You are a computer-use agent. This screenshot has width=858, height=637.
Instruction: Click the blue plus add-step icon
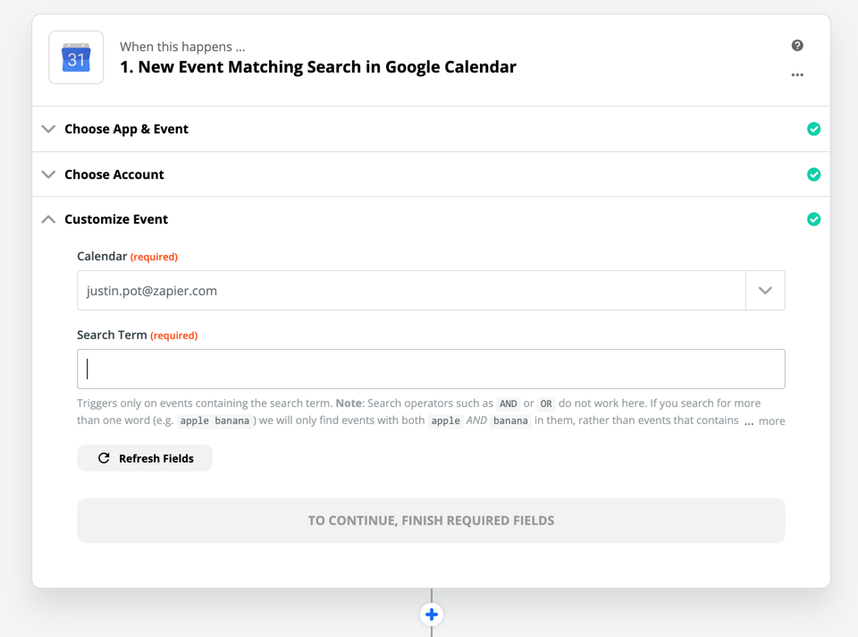tap(432, 615)
